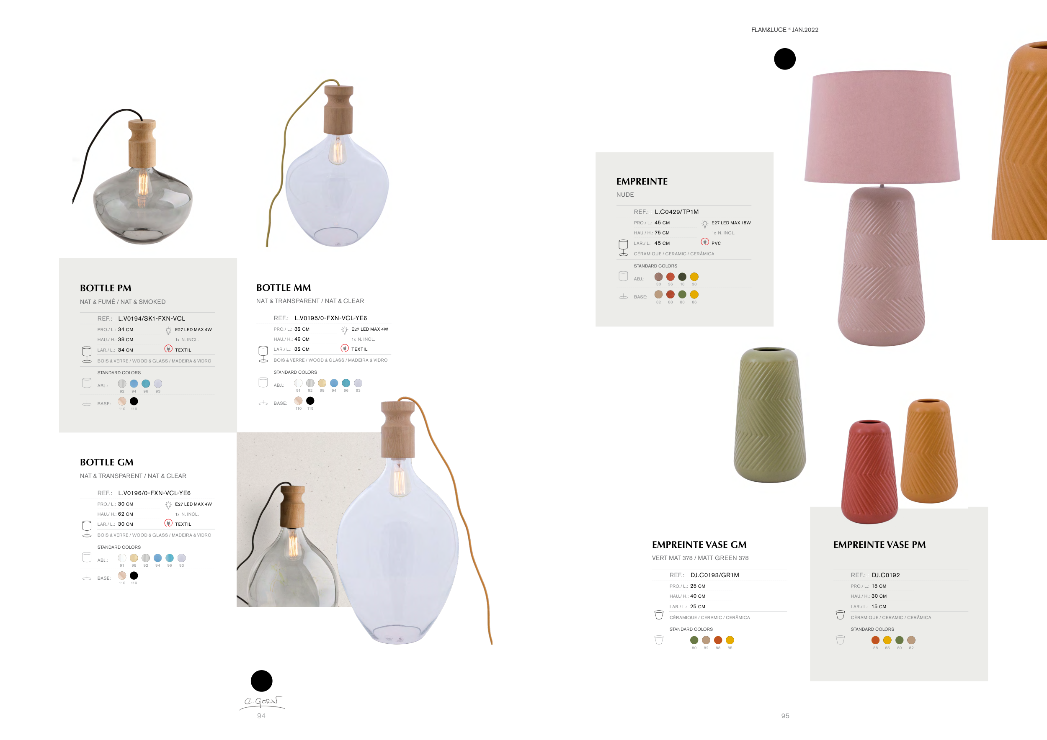Image resolution: width=1047 pixels, height=740 pixels.
Task: Click the red plug icon in Bottle GM specs
Action: [168, 523]
